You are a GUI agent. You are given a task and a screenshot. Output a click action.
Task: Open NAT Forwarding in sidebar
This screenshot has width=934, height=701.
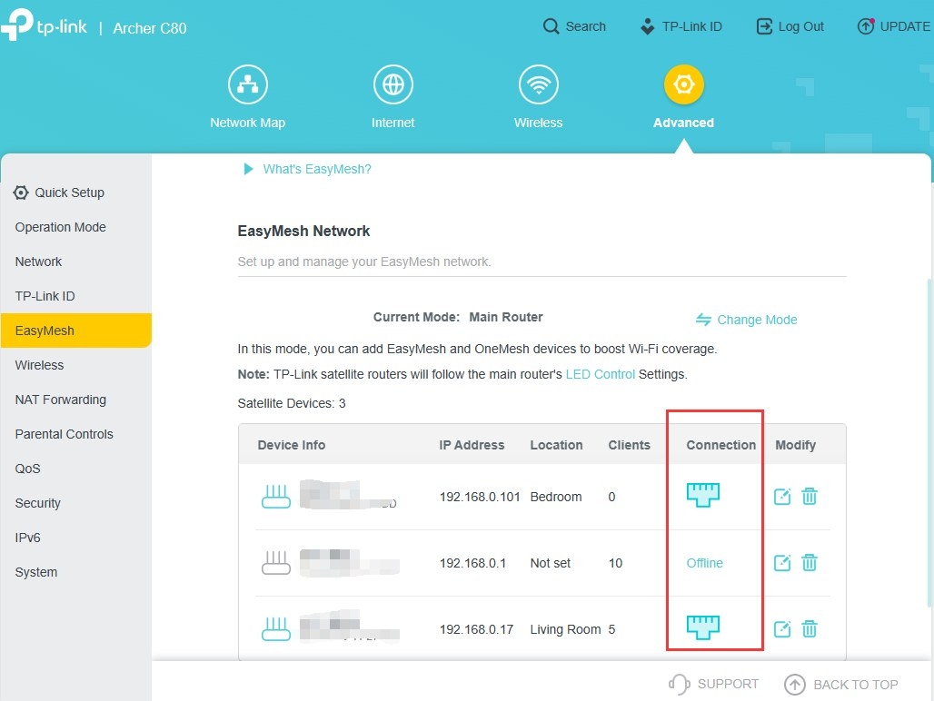(61, 400)
